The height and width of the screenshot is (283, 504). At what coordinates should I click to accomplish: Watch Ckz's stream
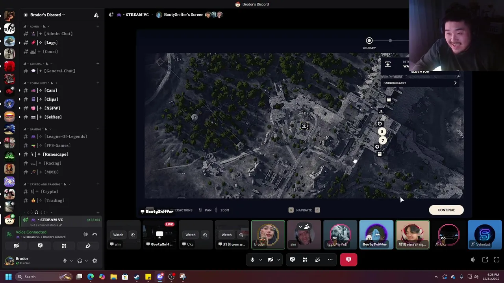190,235
